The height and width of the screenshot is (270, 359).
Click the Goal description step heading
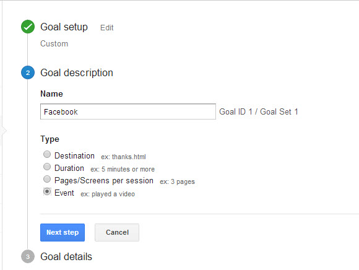pos(77,73)
